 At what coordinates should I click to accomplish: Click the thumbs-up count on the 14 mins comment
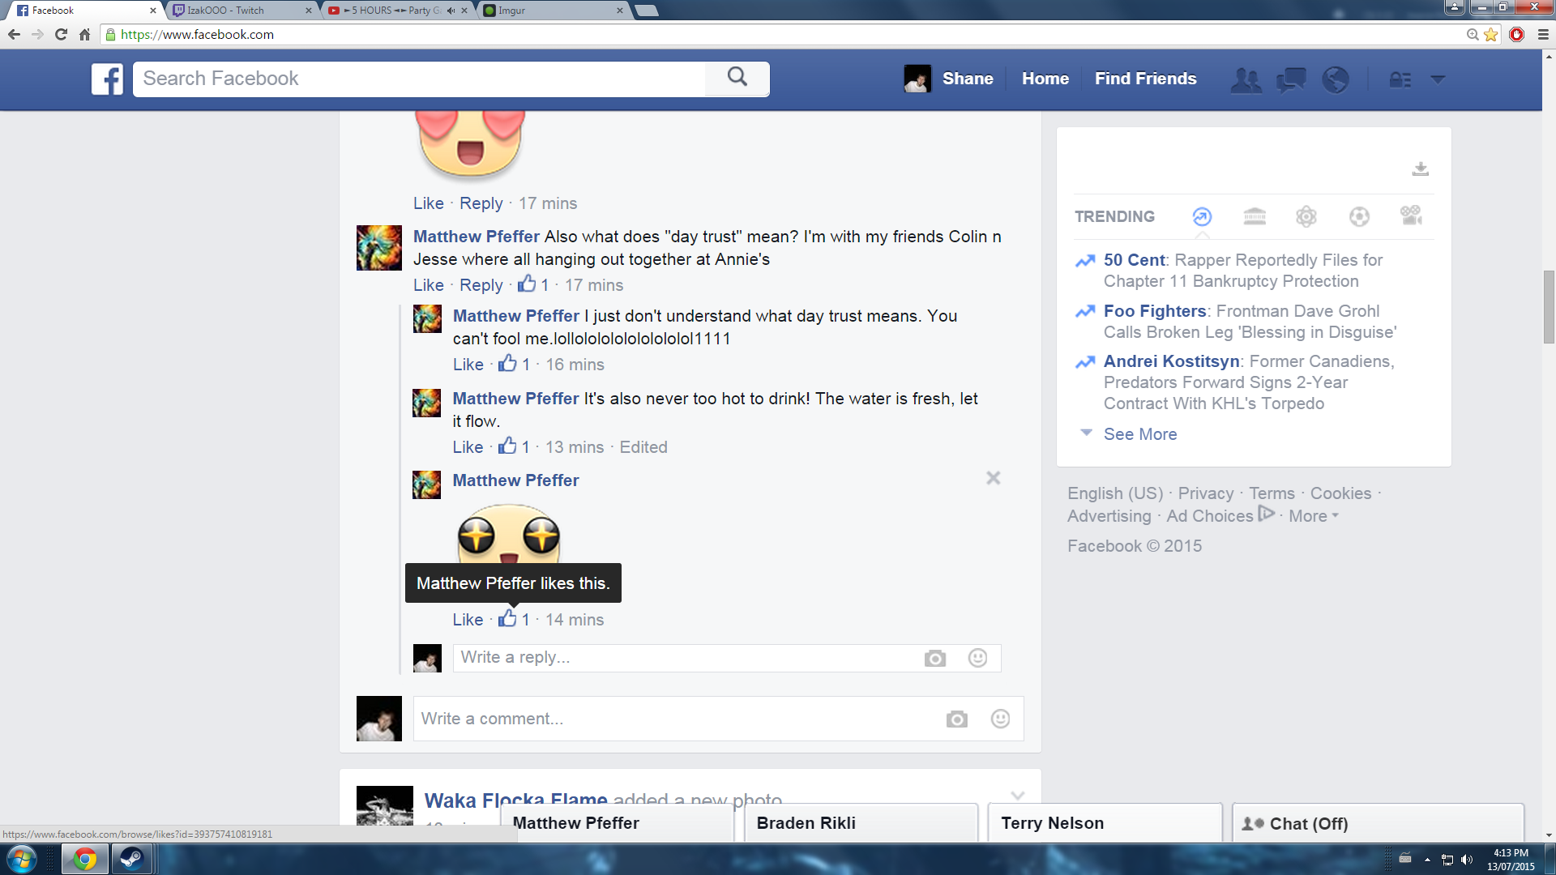[515, 620]
